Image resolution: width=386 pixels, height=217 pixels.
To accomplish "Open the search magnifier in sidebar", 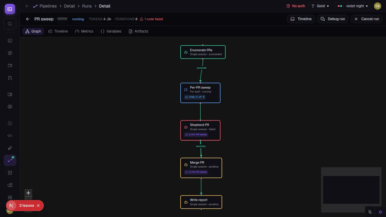I will [x=10, y=24].
